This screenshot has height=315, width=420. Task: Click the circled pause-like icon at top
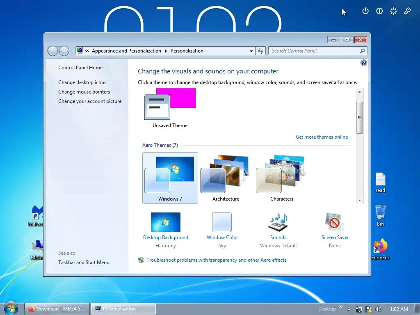(379, 11)
